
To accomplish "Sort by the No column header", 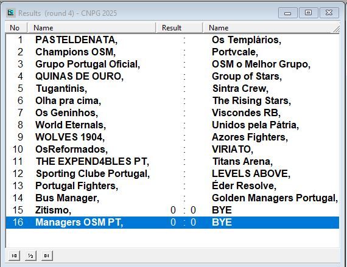I will tap(16, 28).
